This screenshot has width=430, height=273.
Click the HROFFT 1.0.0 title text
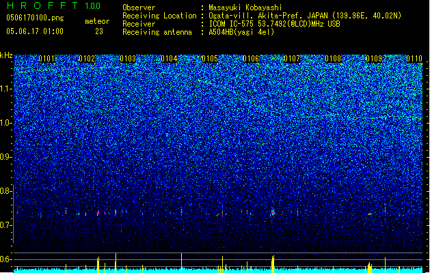click(54, 5)
